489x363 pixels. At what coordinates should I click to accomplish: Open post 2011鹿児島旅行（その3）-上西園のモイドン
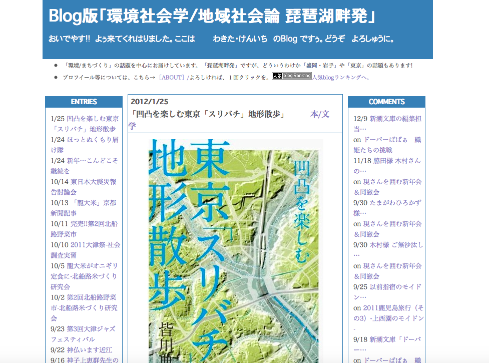click(x=388, y=318)
